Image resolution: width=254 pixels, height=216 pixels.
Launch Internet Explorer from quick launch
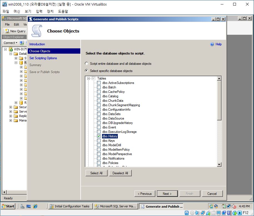pos(35,206)
